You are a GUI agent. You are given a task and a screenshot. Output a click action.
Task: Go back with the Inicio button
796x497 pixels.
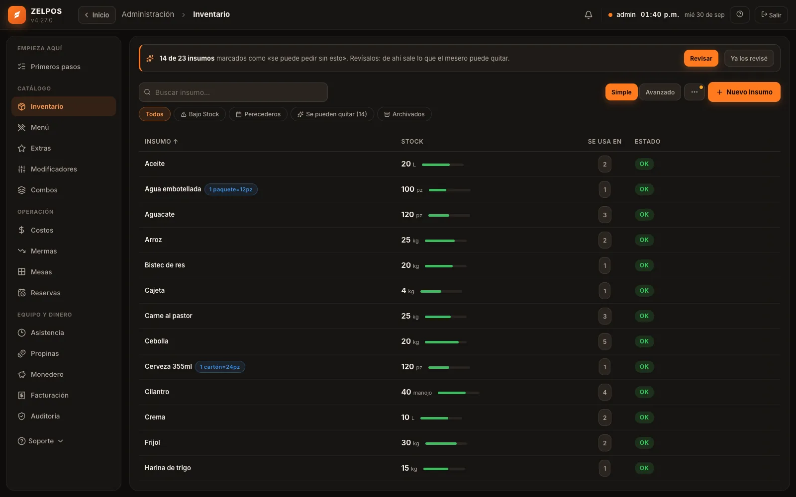[x=97, y=15]
